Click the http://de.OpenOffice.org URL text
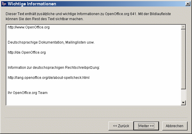Image resolution: width=192 pixels, height=134 pixels. pyautogui.click(x=27, y=52)
